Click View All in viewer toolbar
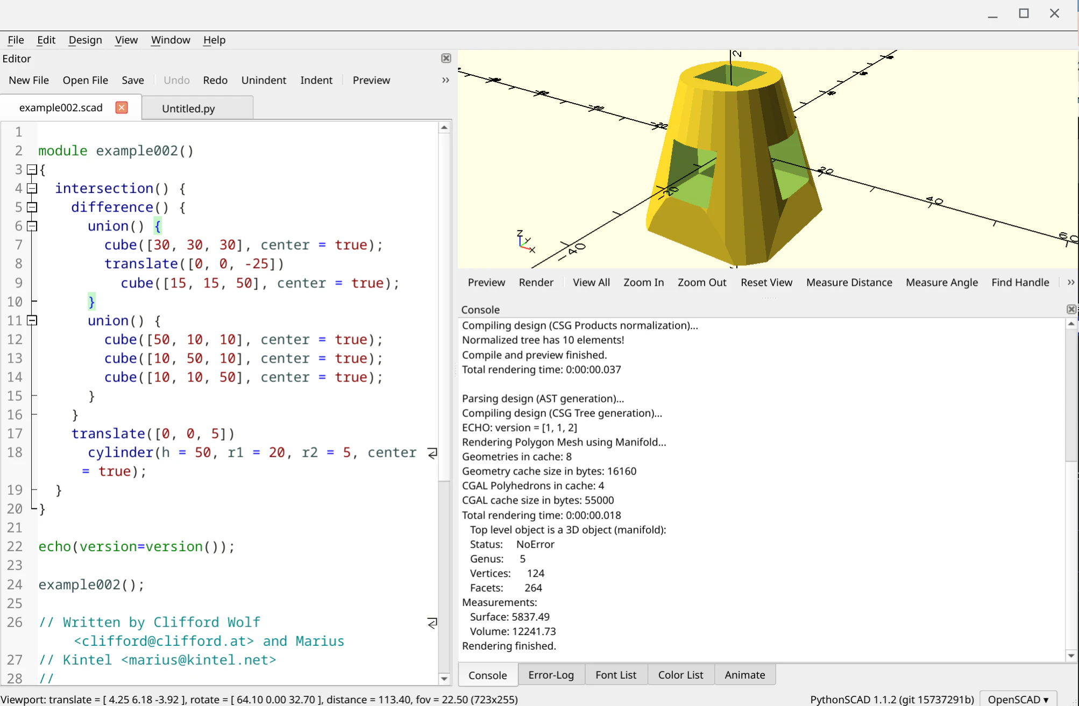 591,282
